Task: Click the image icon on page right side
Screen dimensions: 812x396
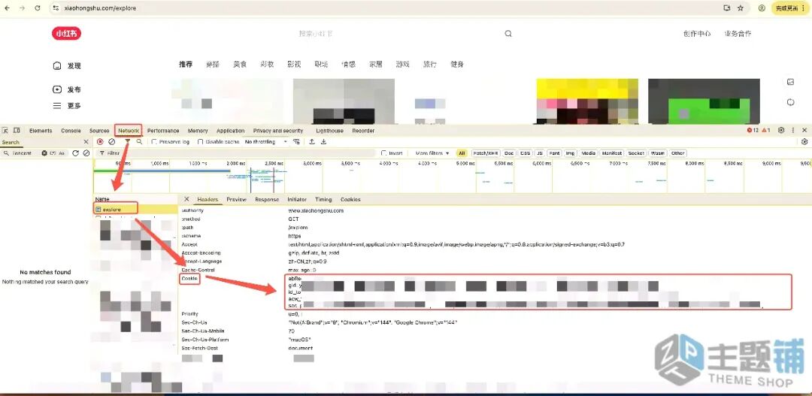Action: pyautogui.click(x=790, y=82)
